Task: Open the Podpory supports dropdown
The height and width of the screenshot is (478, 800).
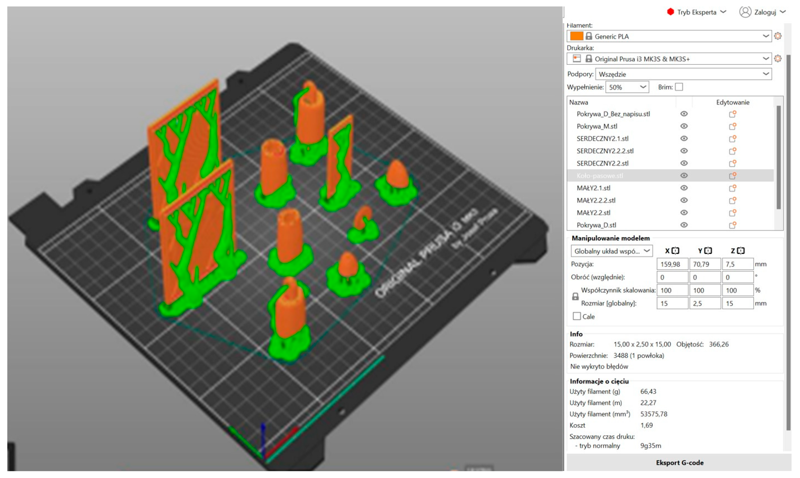Action: (683, 75)
